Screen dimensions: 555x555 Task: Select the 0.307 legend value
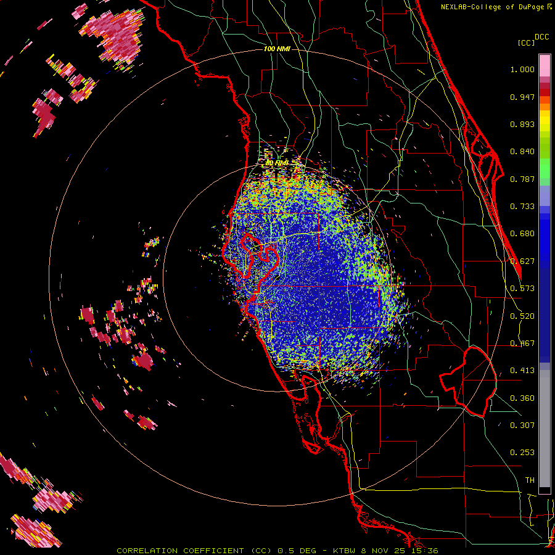(522, 425)
